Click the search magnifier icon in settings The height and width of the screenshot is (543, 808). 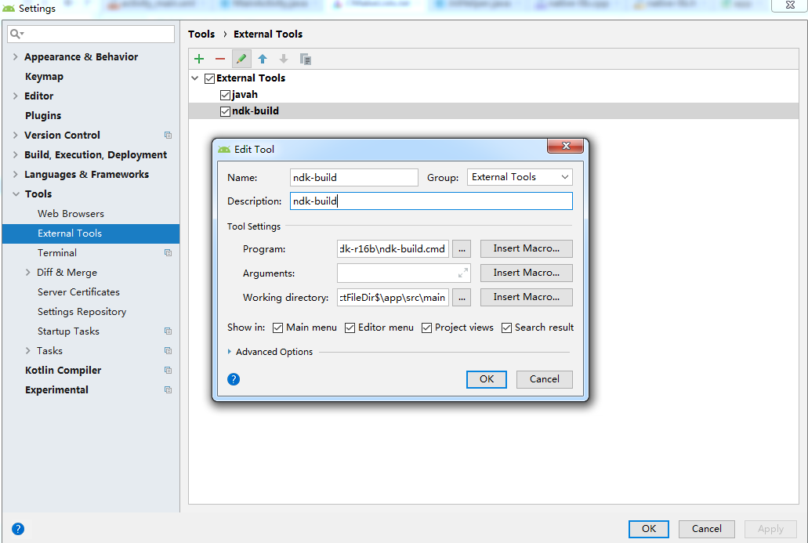[x=16, y=34]
